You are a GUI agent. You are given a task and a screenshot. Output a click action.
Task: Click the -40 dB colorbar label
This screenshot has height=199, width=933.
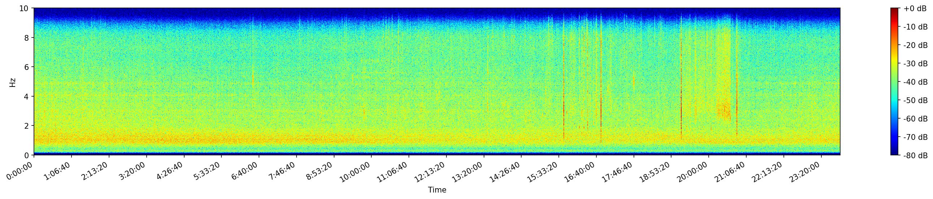coord(915,82)
